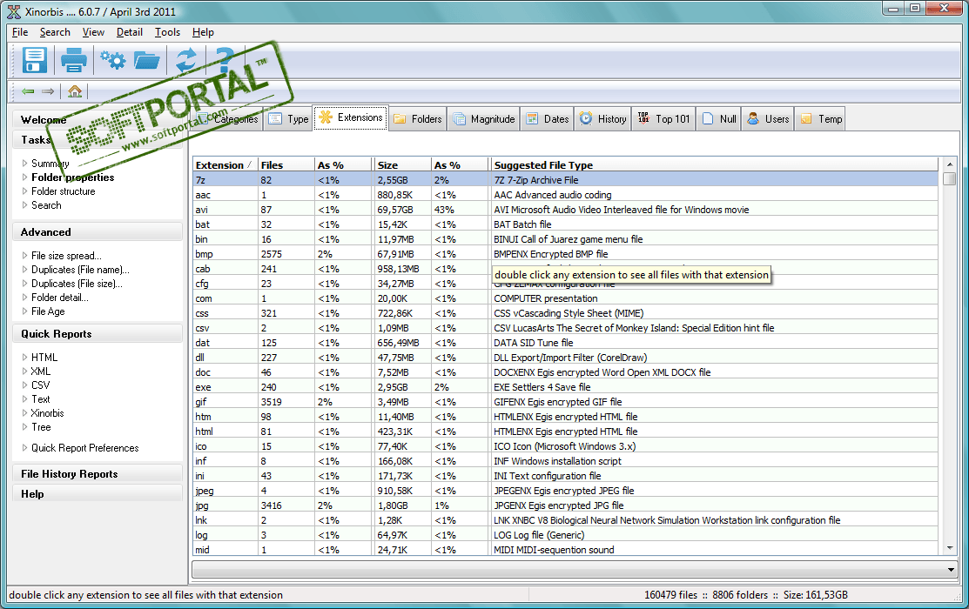969x609 pixels.
Task: Expand the Advanced section header
Action: point(97,232)
